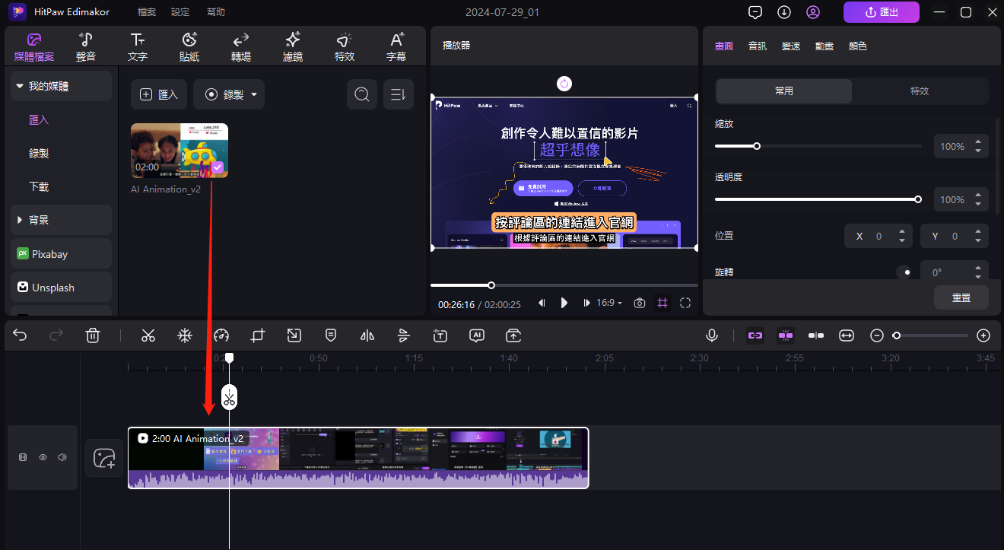This screenshot has width=1004, height=550.
Task: Switch to the 音訊 properties tab
Action: coord(758,46)
